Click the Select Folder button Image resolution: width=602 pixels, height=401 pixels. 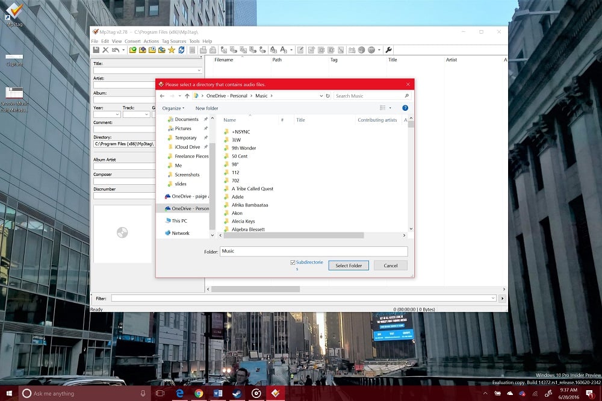coord(348,265)
